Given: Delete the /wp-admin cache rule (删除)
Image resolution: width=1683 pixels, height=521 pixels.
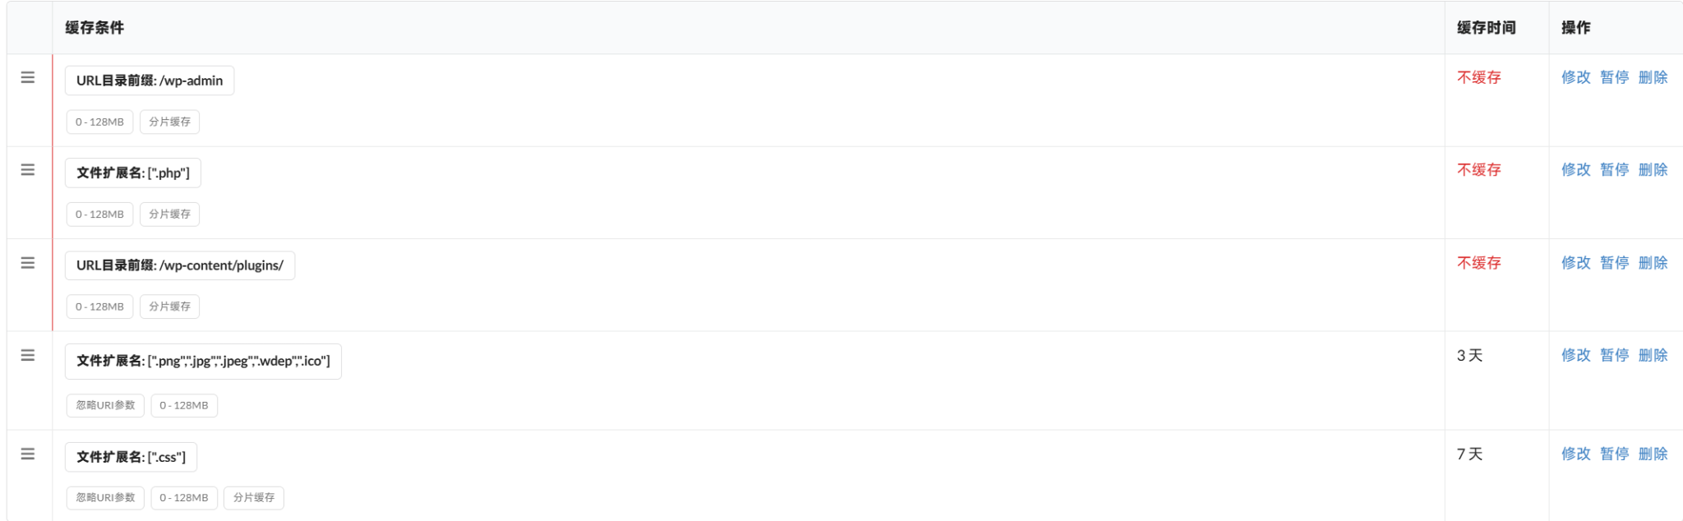Looking at the screenshot, I should pos(1653,77).
